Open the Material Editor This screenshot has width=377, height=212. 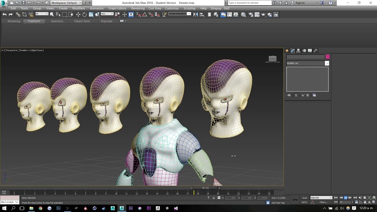243,14
